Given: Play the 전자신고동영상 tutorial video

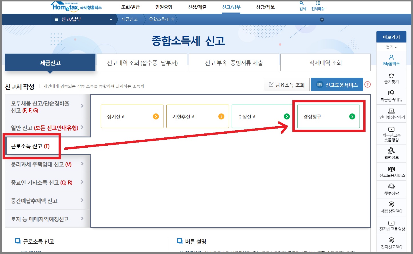Looking at the screenshot, I should point(391,225).
